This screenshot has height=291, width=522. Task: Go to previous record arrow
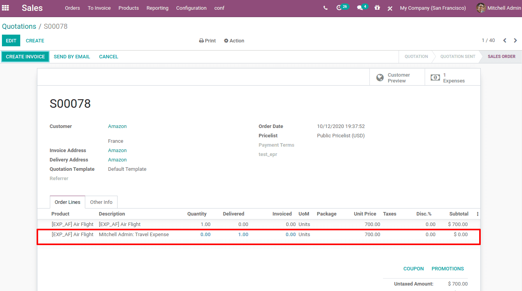505,40
